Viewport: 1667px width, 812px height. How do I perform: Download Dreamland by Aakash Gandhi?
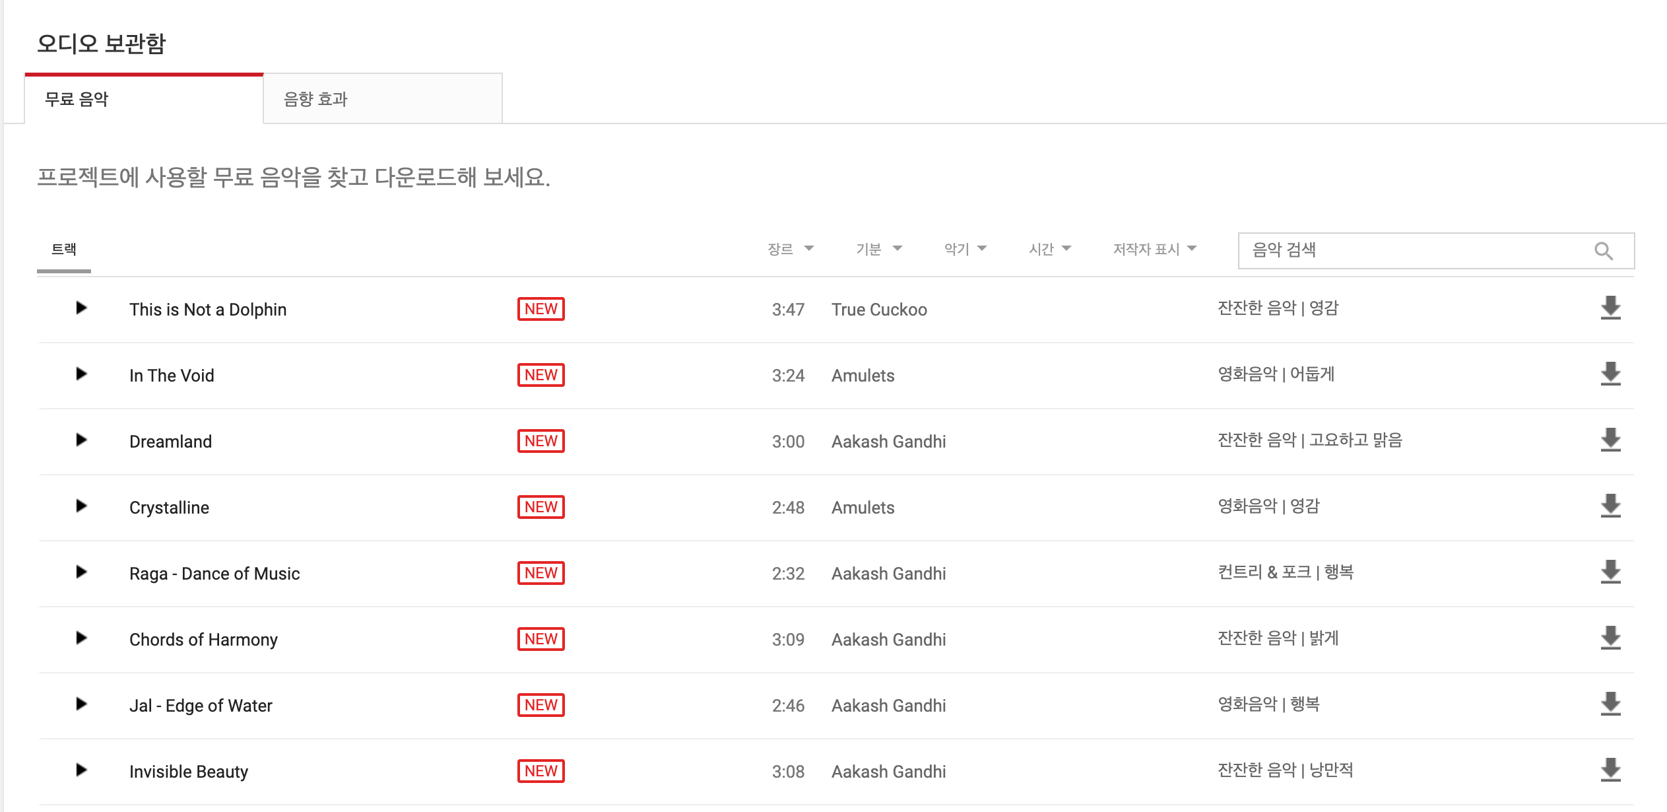[x=1610, y=440]
